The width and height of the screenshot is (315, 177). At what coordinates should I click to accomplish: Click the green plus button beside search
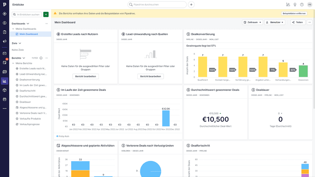coord(46,14)
